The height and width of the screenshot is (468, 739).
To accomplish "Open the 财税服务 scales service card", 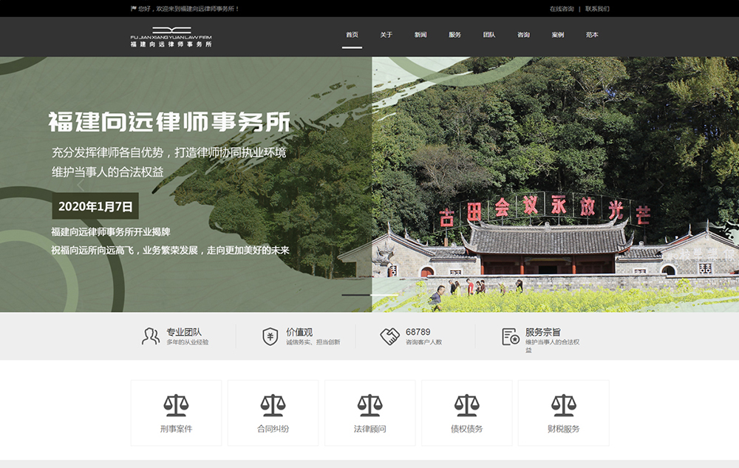I will pos(563,413).
